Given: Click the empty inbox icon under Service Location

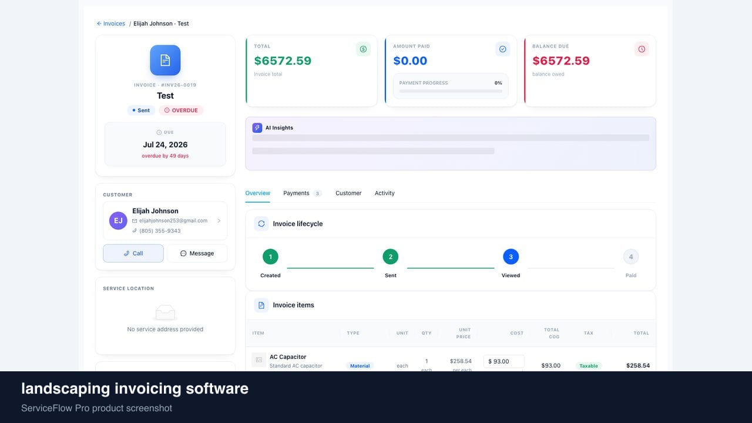Looking at the screenshot, I should 165,313.
